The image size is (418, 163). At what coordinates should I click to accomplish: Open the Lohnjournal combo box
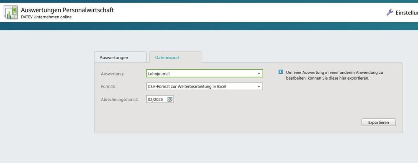click(205, 73)
